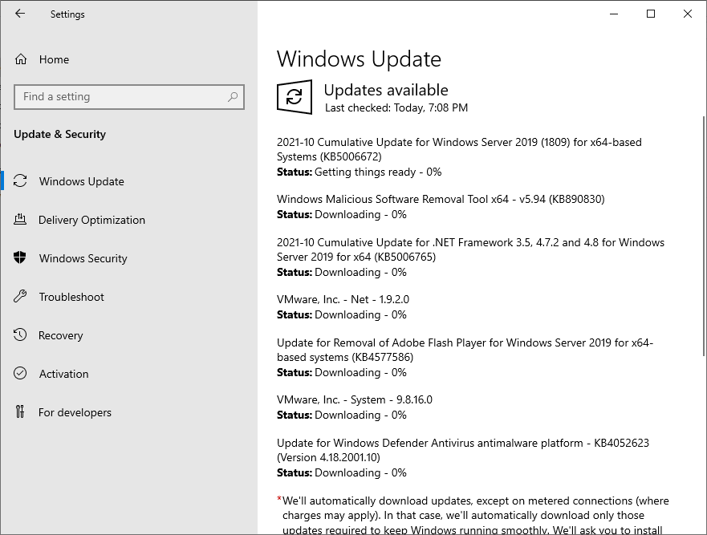This screenshot has height=535, width=707.
Task: Click the Last checked: Today, 7:08 PM text
Action: [396, 107]
